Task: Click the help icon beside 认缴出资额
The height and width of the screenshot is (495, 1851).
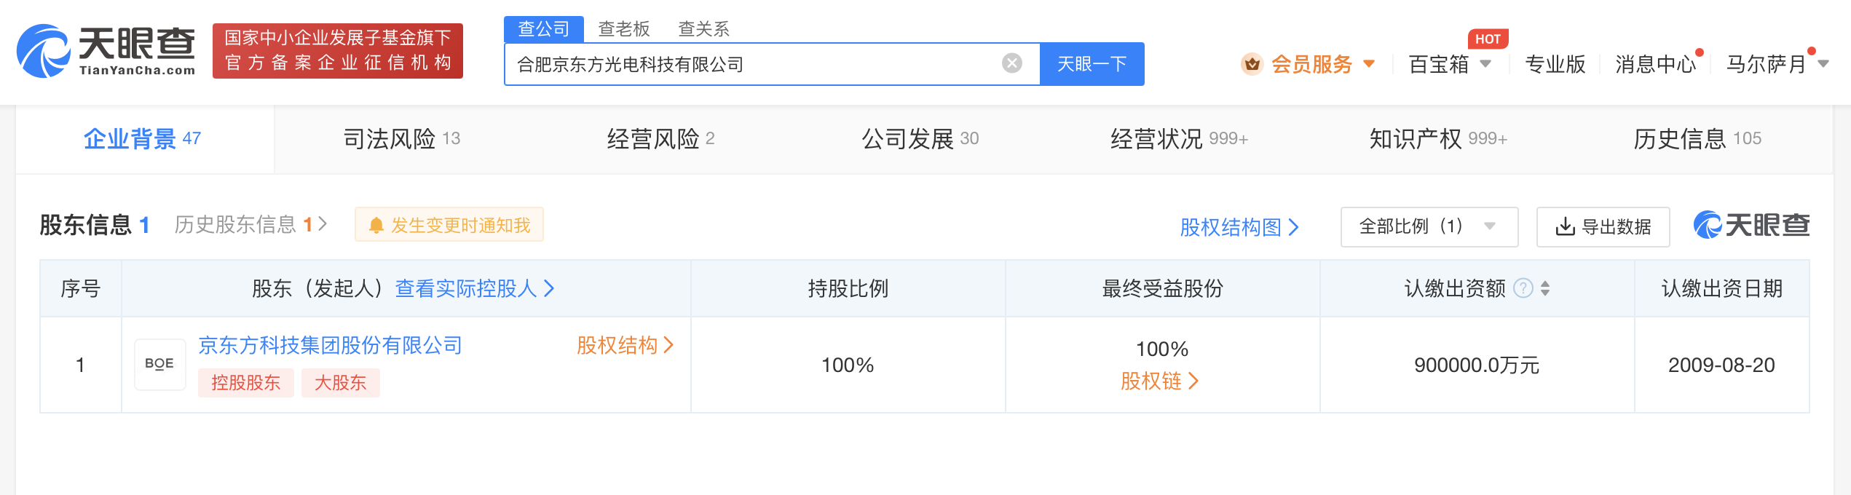Action: (1523, 288)
